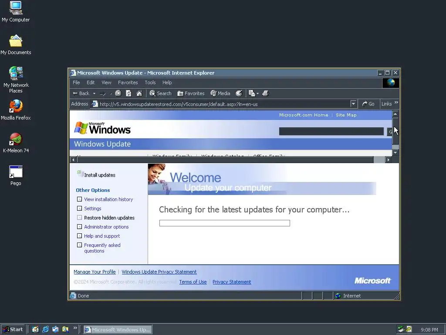
Task: Click the Stop loading icon
Action: point(118,93)
